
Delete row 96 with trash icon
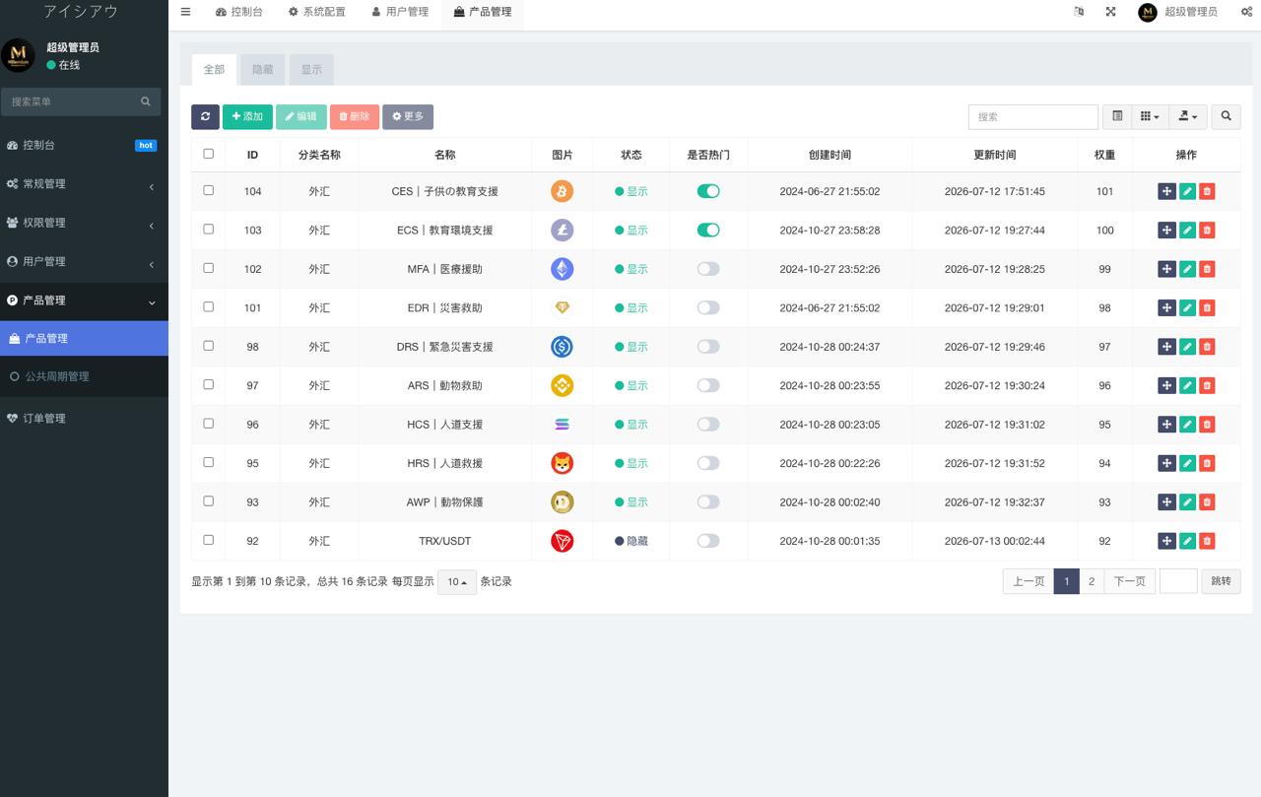(1207, 425)
